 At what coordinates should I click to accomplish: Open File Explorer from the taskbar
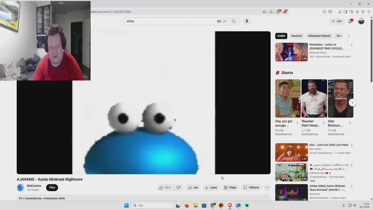[x=196, y=205]
